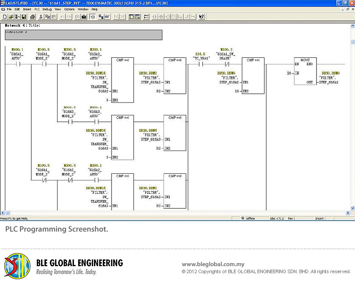Save the block with the floppy disk icon

[x=24, y=17]
